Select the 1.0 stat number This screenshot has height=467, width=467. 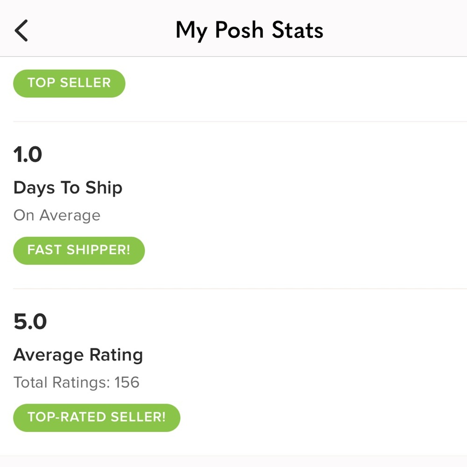click(28, 154)
